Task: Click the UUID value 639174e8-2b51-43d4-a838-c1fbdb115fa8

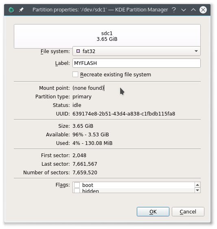Action: point(124,113)
